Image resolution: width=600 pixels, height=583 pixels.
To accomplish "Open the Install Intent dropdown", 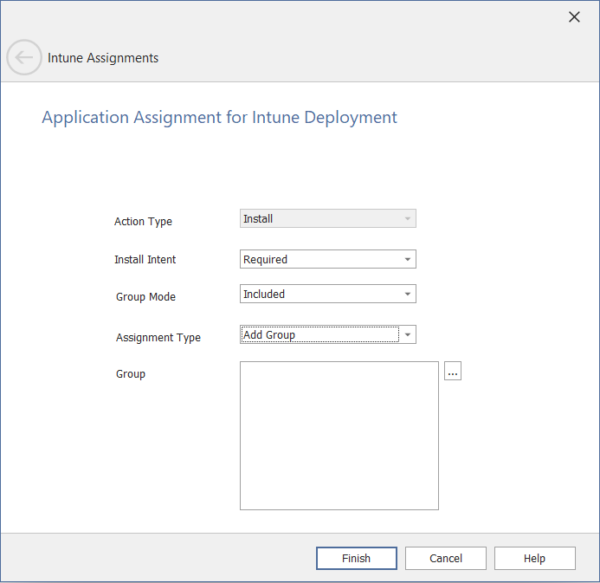I will click(x=328, y=259).
